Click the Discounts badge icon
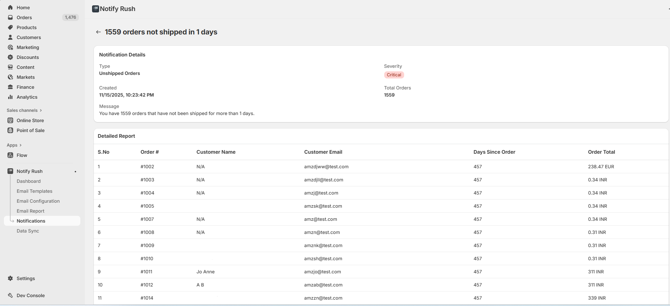This screenshot has height=306, width=670. [x=10, y=57]
